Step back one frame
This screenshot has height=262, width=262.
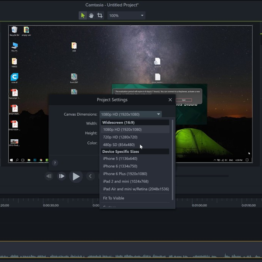[49, 176]
